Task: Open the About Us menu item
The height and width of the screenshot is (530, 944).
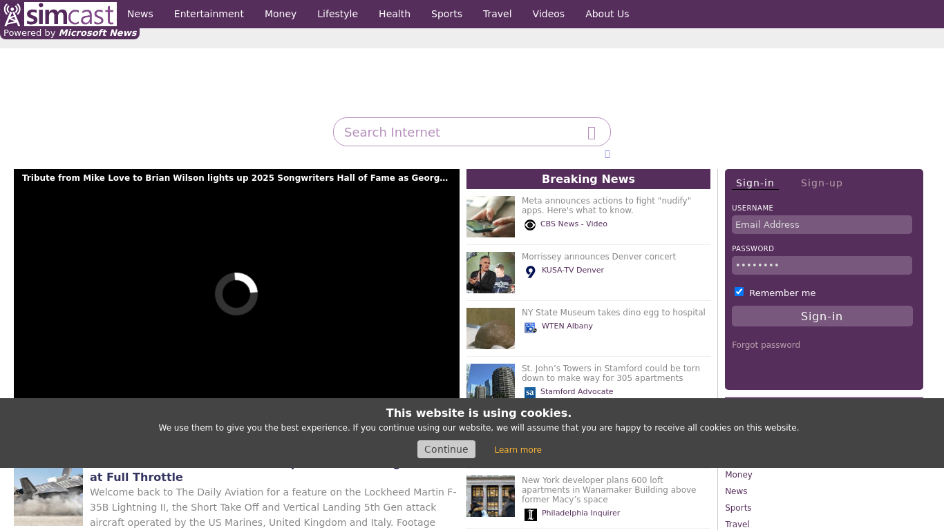Action: 607,14
